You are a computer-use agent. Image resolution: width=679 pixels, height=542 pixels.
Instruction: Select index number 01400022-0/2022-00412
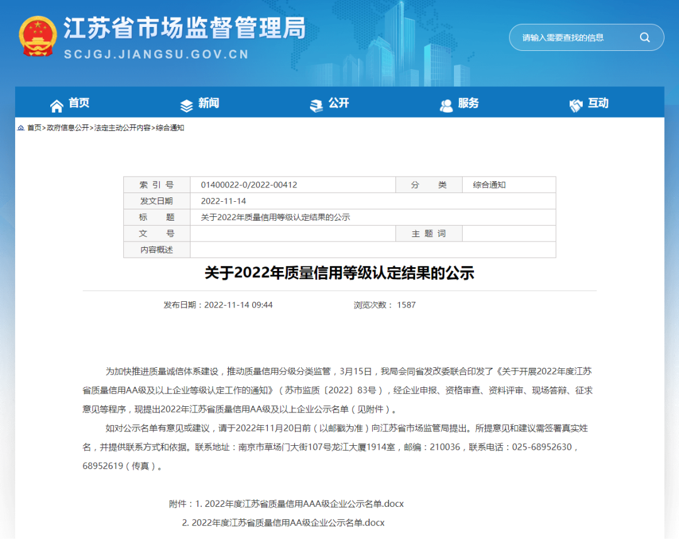tap(249, 185)
